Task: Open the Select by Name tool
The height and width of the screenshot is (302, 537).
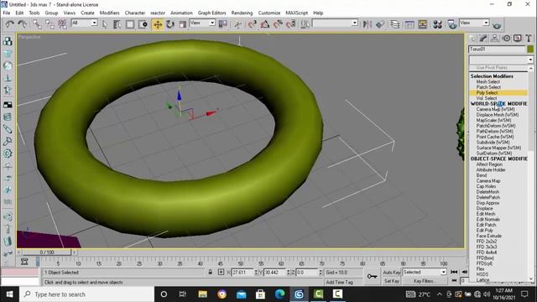Action: coord(117,24)
